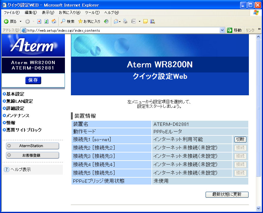The image size is (263, 213).
Task: Click the リンク links toolbar label
Action: [x=250, y=30]
